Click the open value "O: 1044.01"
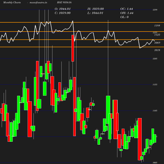 point(63,9)
